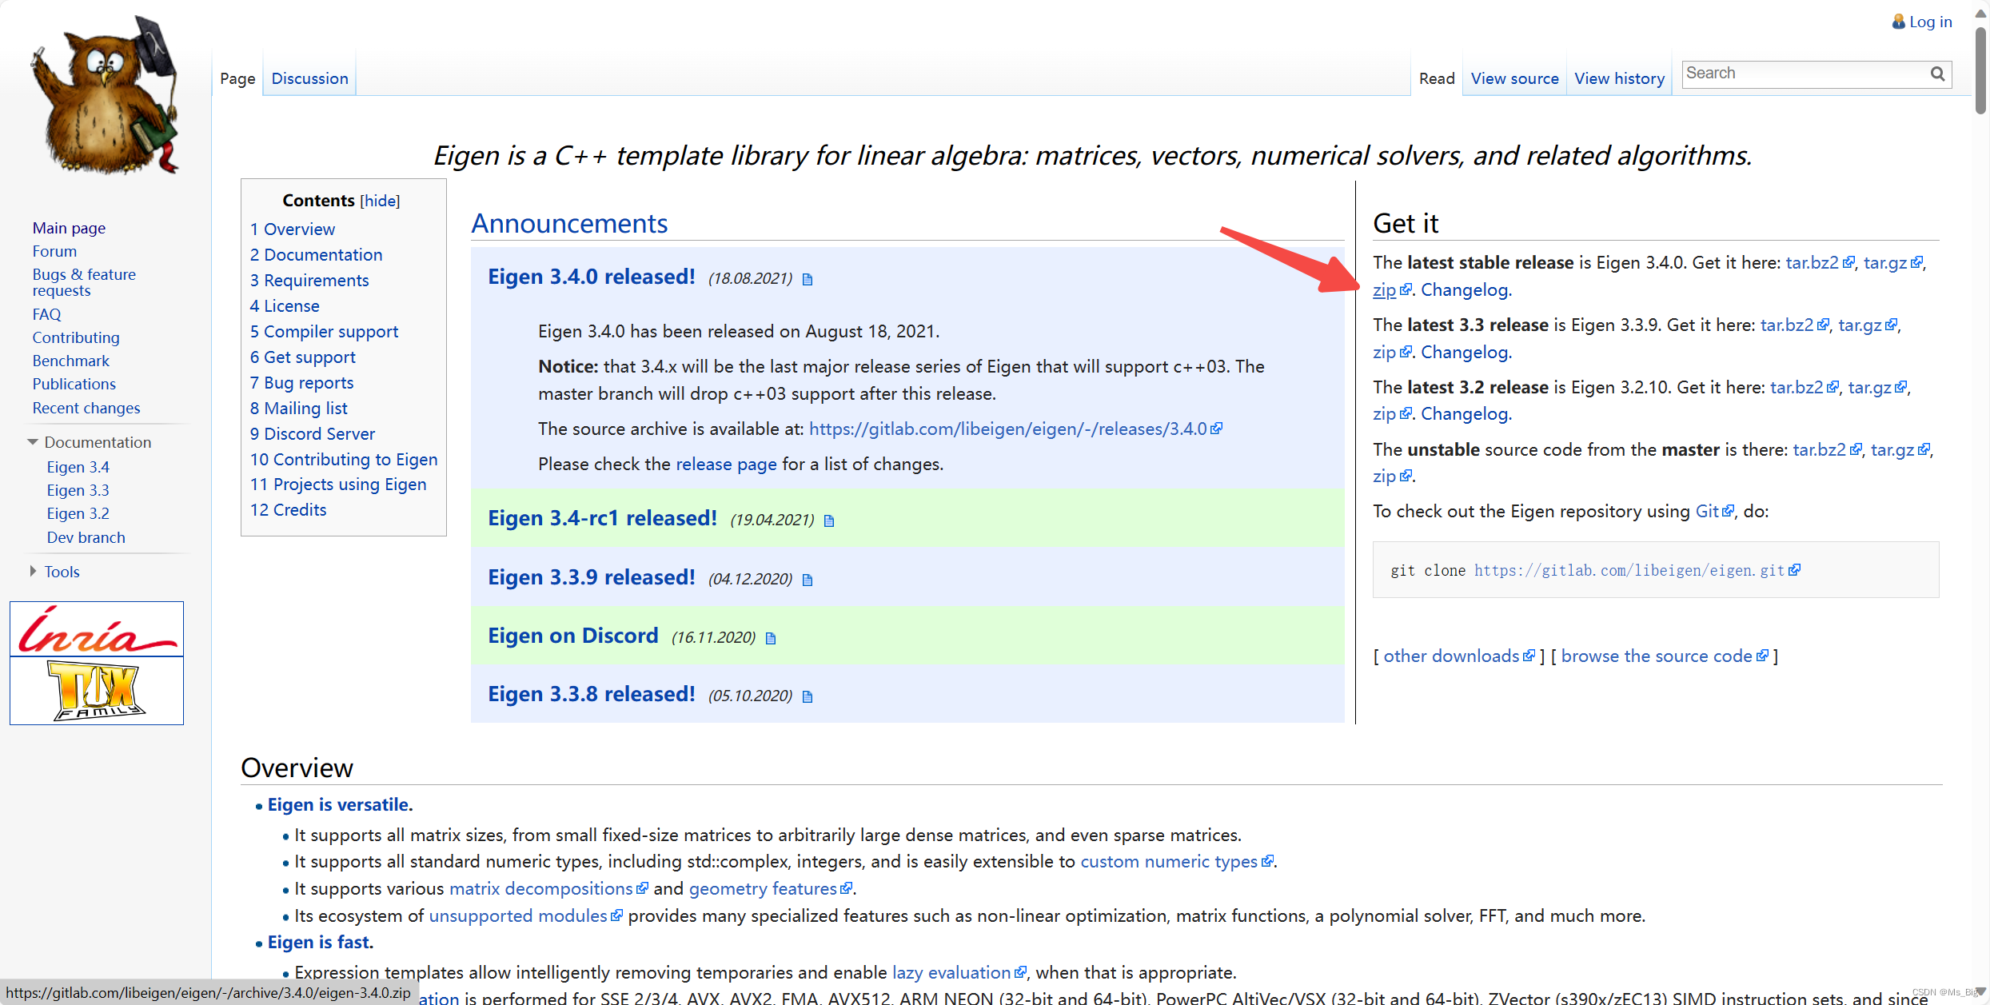Viewport: 1990px width, 1005px height.
Task: Open the document icon next to Eigen 3.4.0 date
Action: (x=808, y=279)
